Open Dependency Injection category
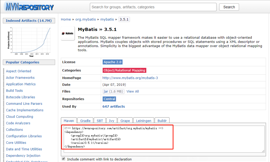The width and height of the screenshot is (270, 162). coord(23,156)
